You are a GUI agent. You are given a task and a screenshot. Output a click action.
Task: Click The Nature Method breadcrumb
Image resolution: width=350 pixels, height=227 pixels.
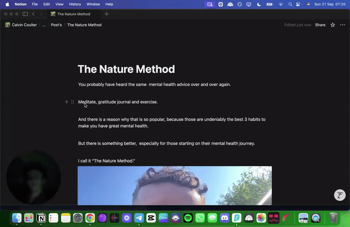[84, 25]
